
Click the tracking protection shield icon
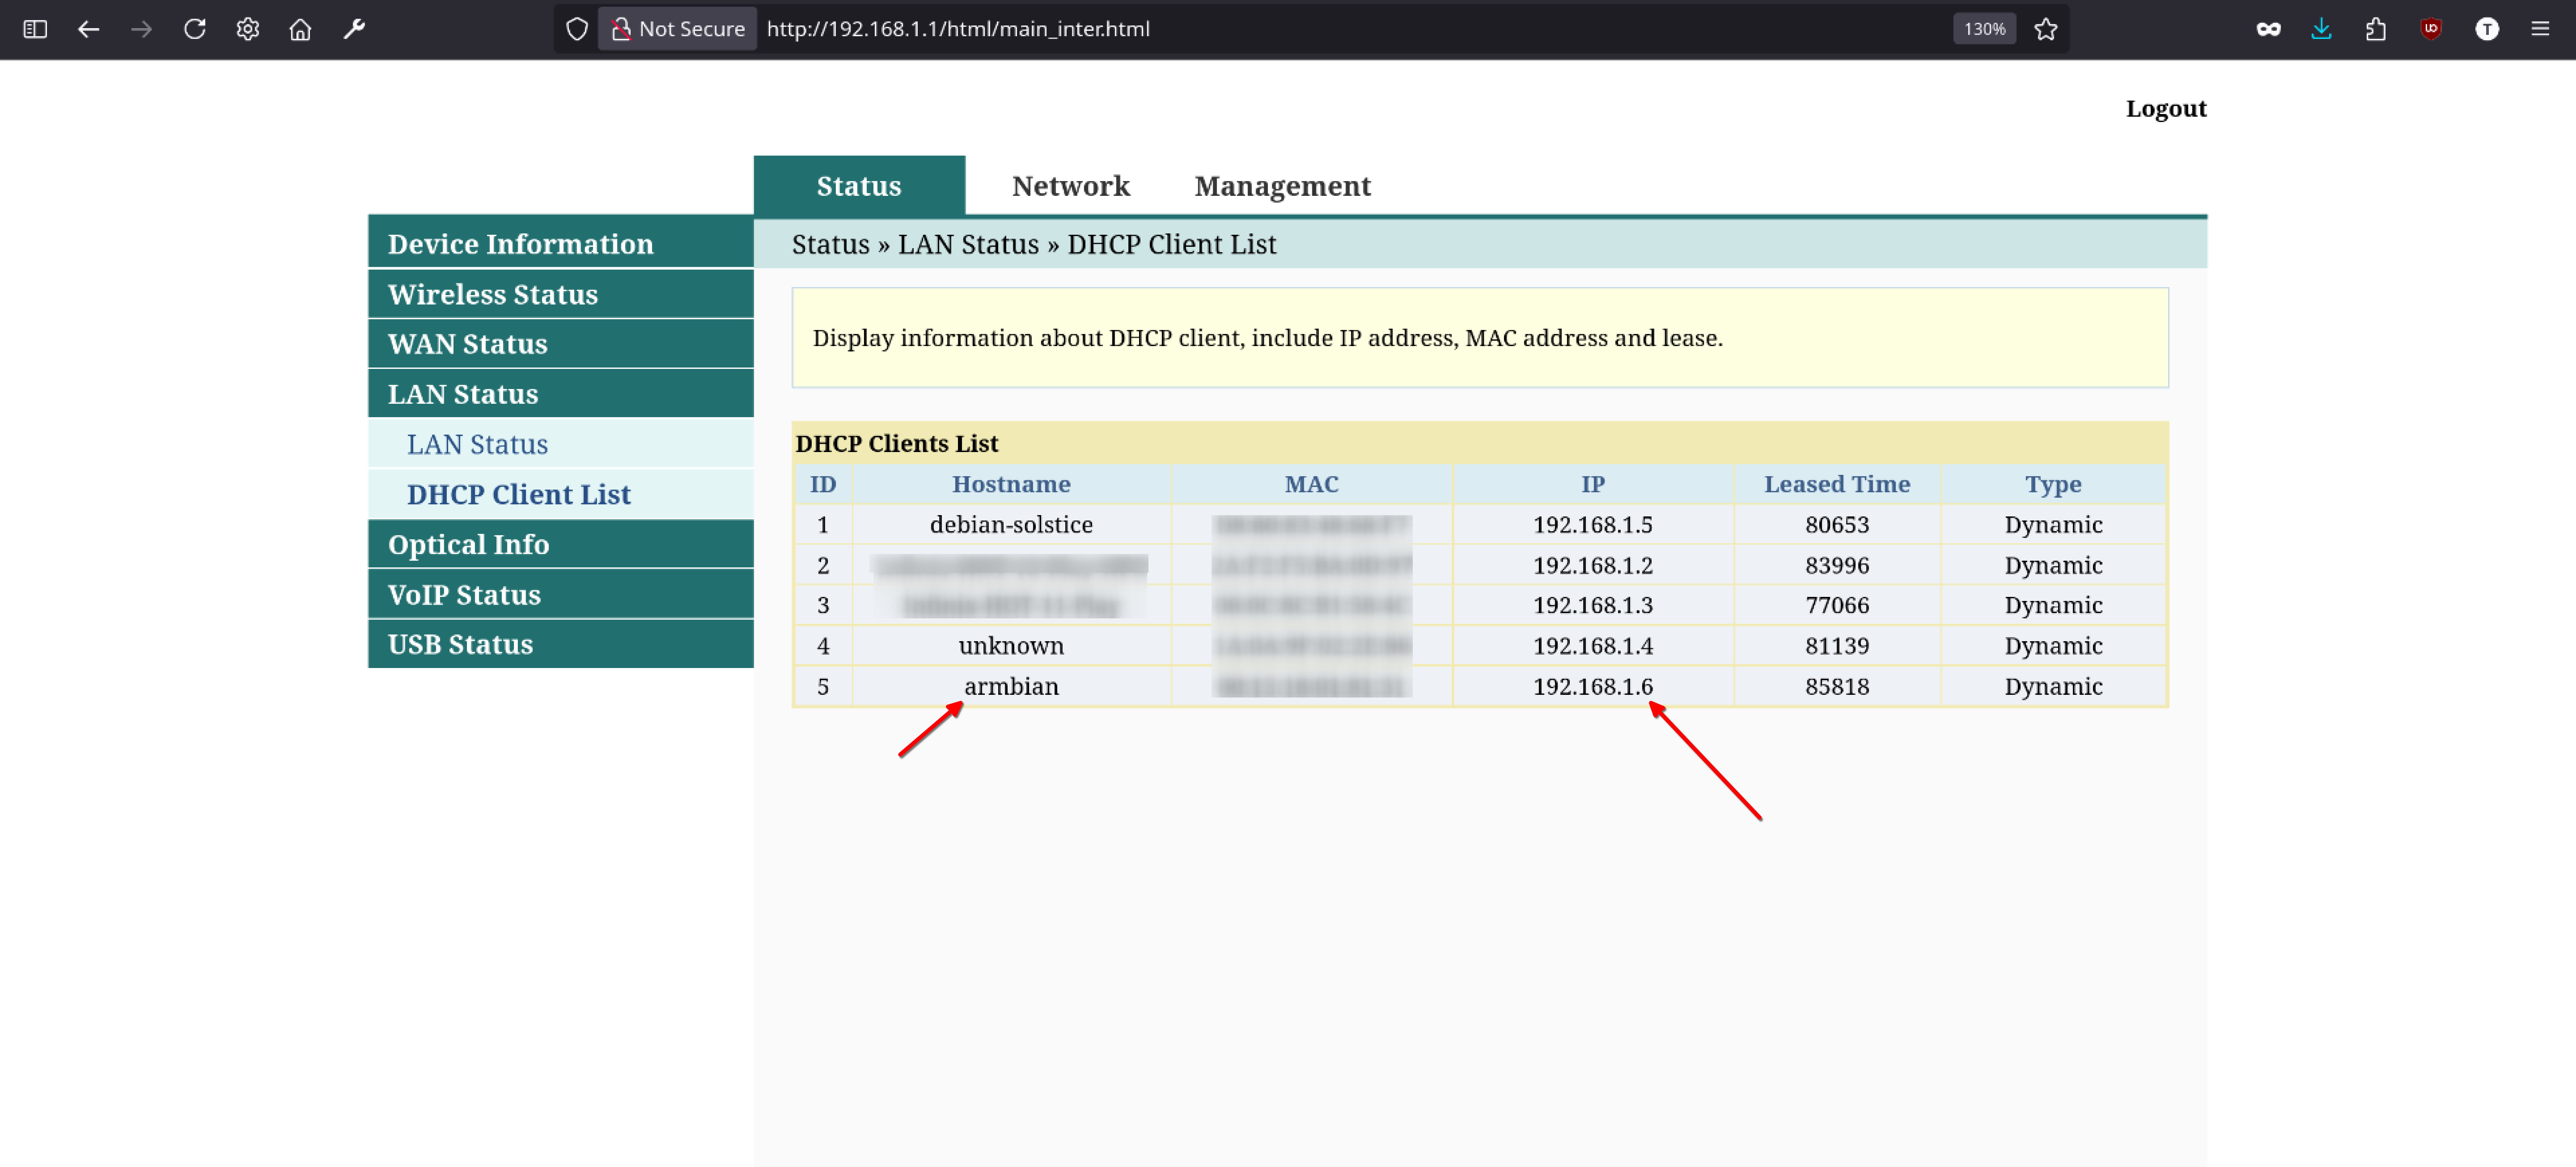pos(577,29)
